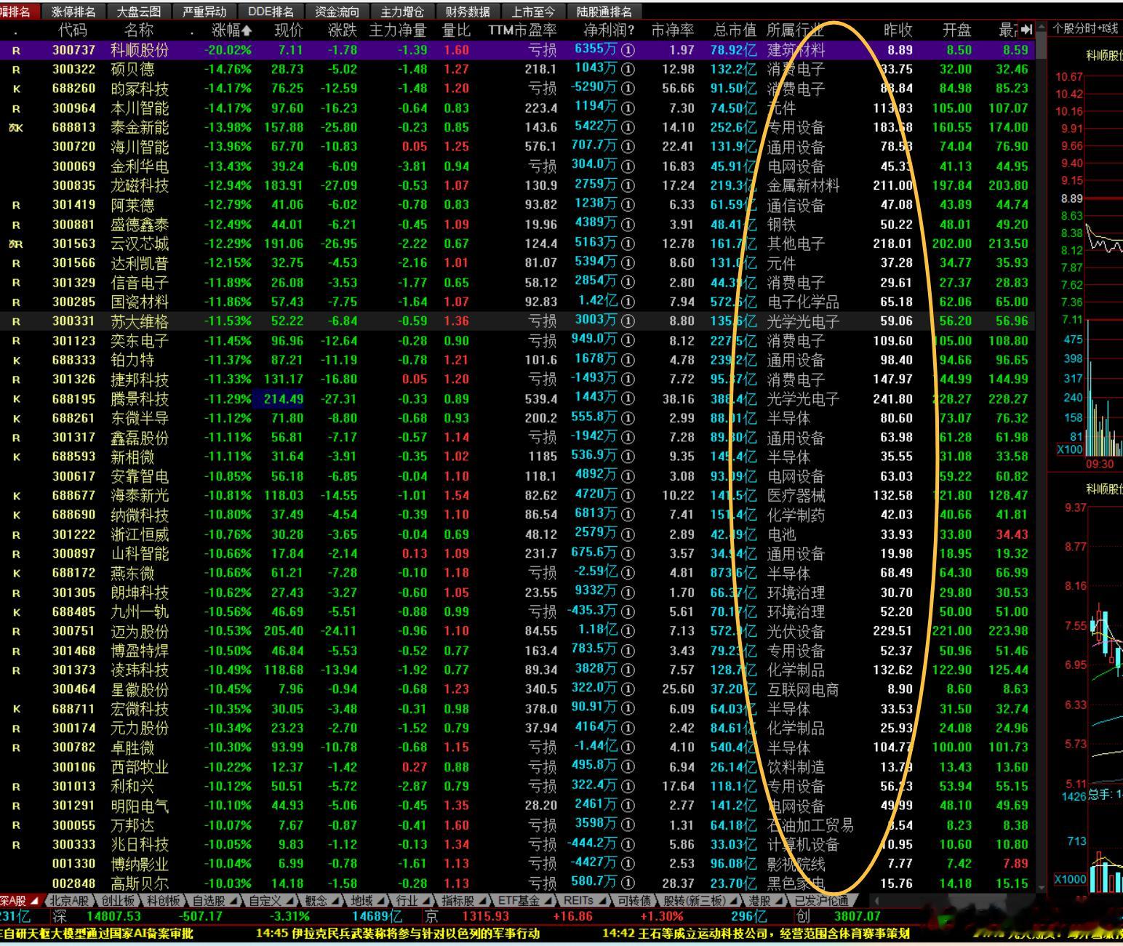Select the 盛德鑫泰 stock name
The width and height of the screenshot is (1123, 946).
139,225
